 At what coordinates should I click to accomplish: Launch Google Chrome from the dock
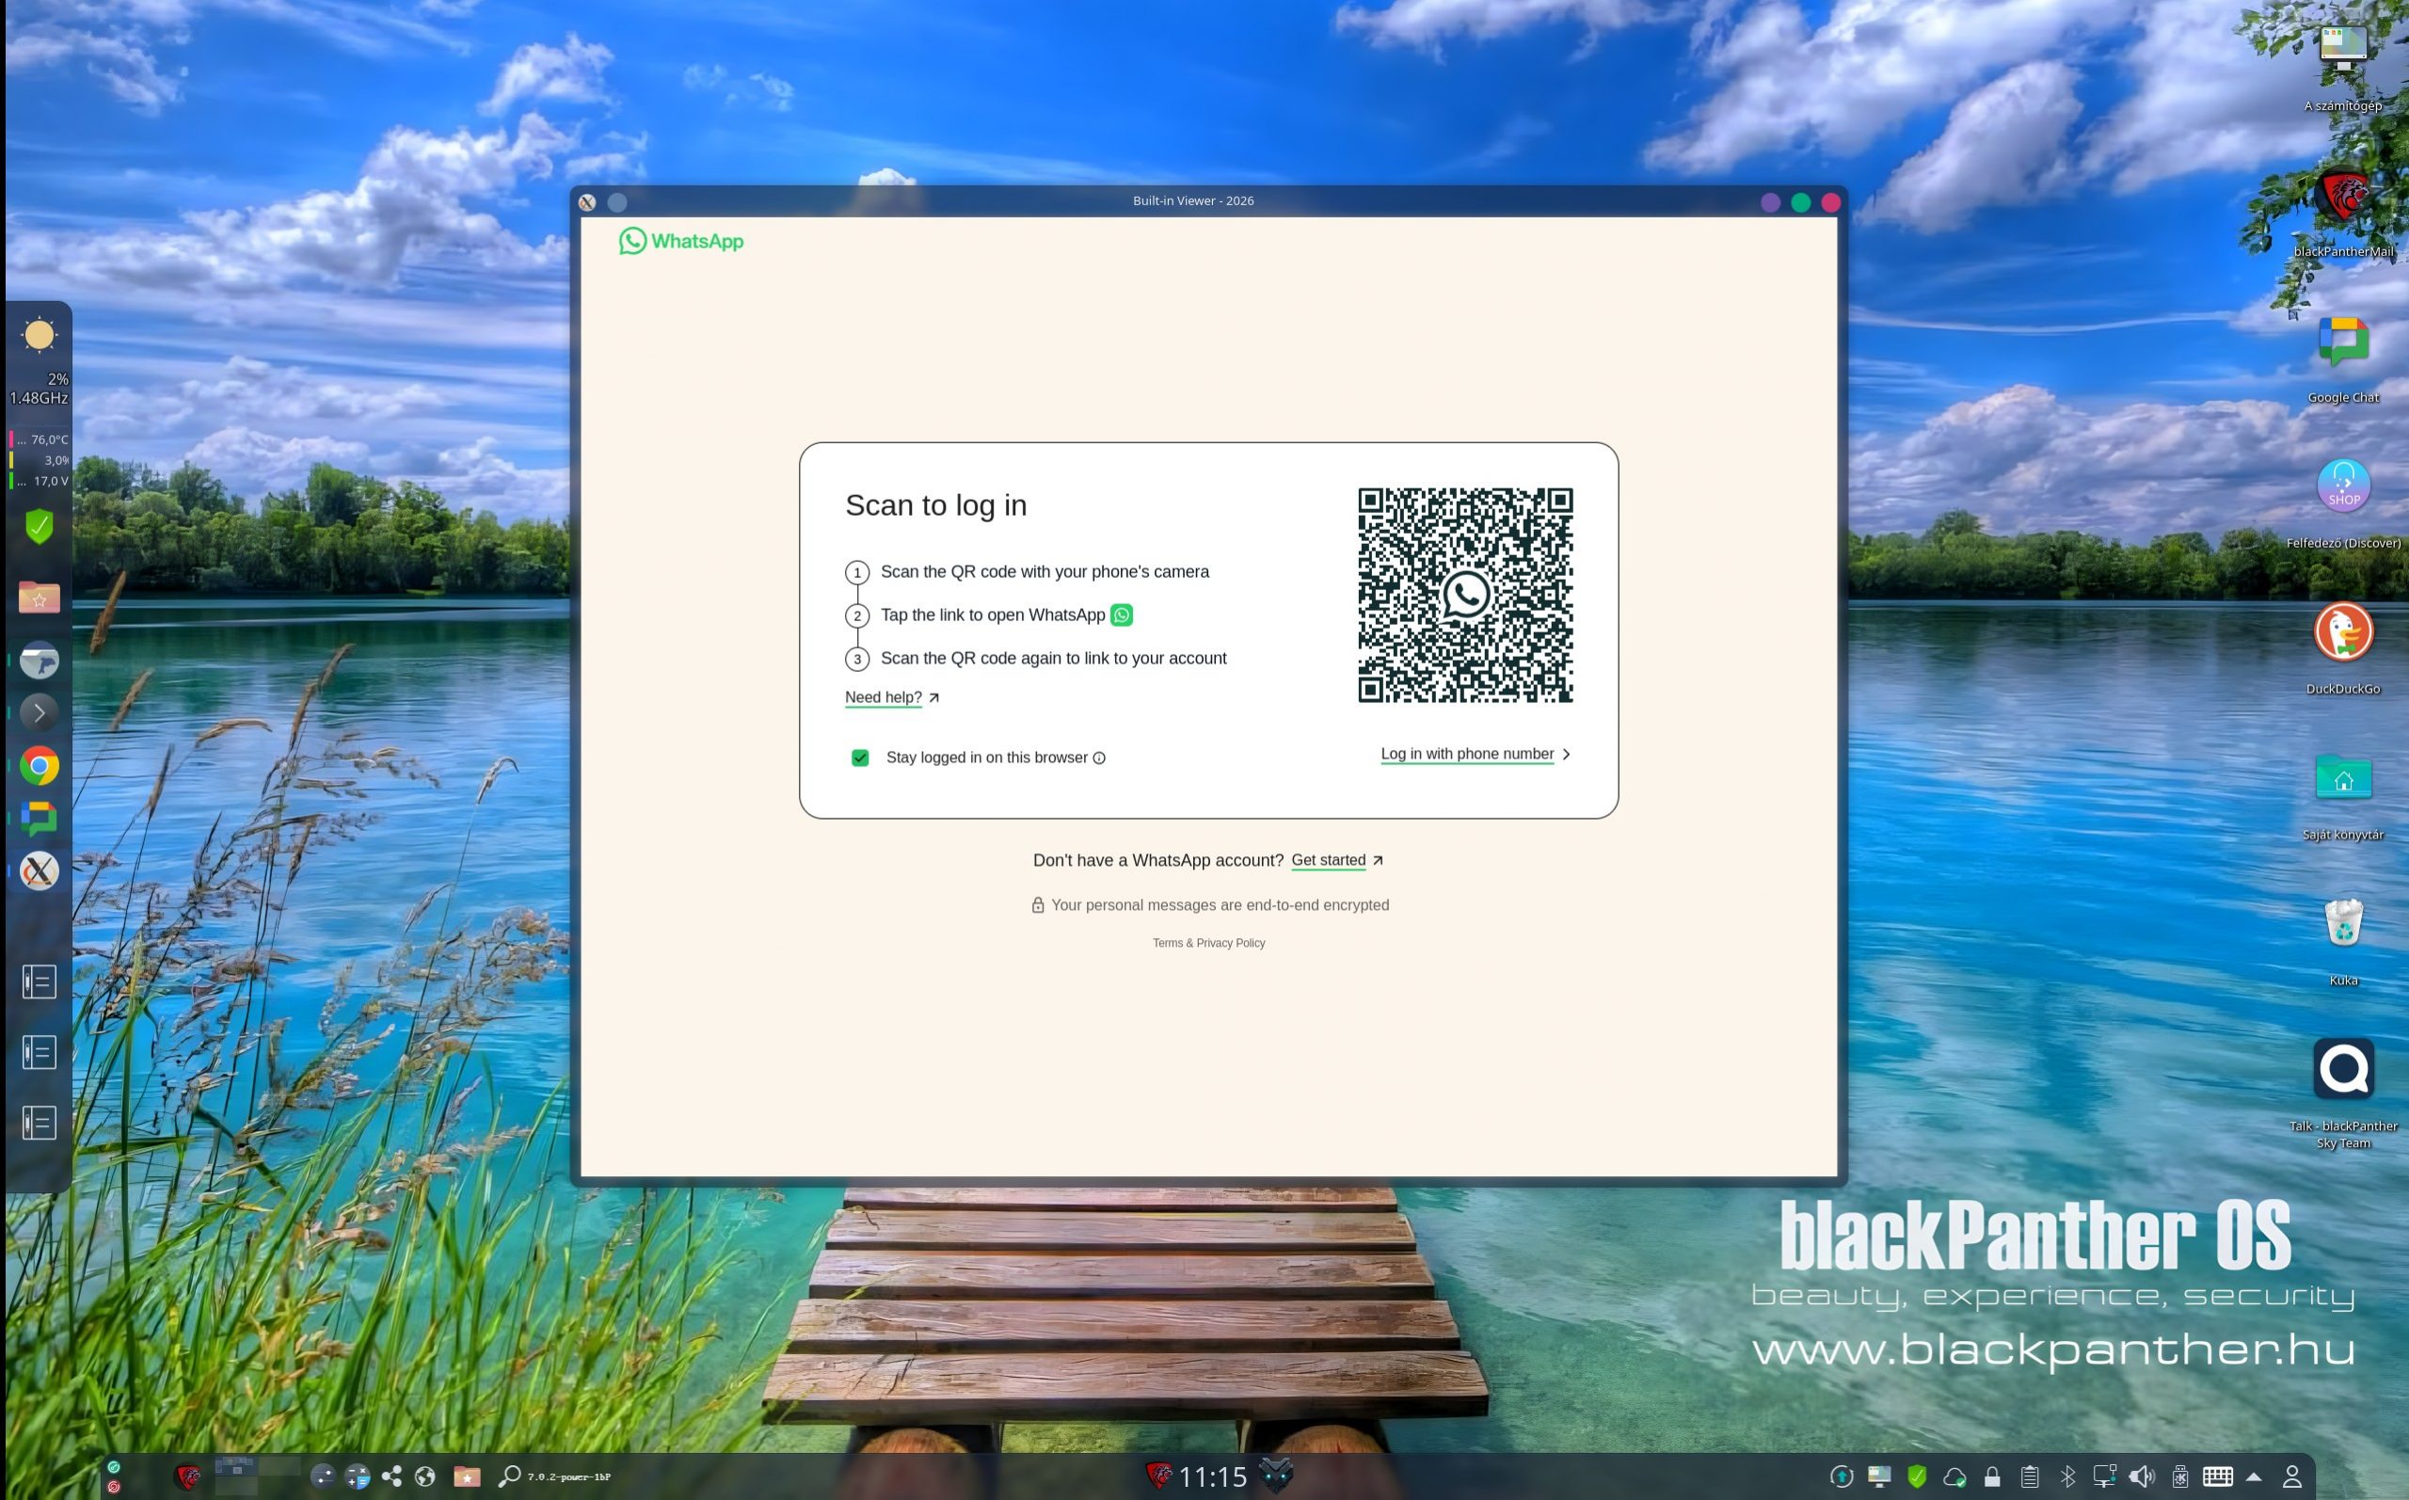(x=40, y=766)
